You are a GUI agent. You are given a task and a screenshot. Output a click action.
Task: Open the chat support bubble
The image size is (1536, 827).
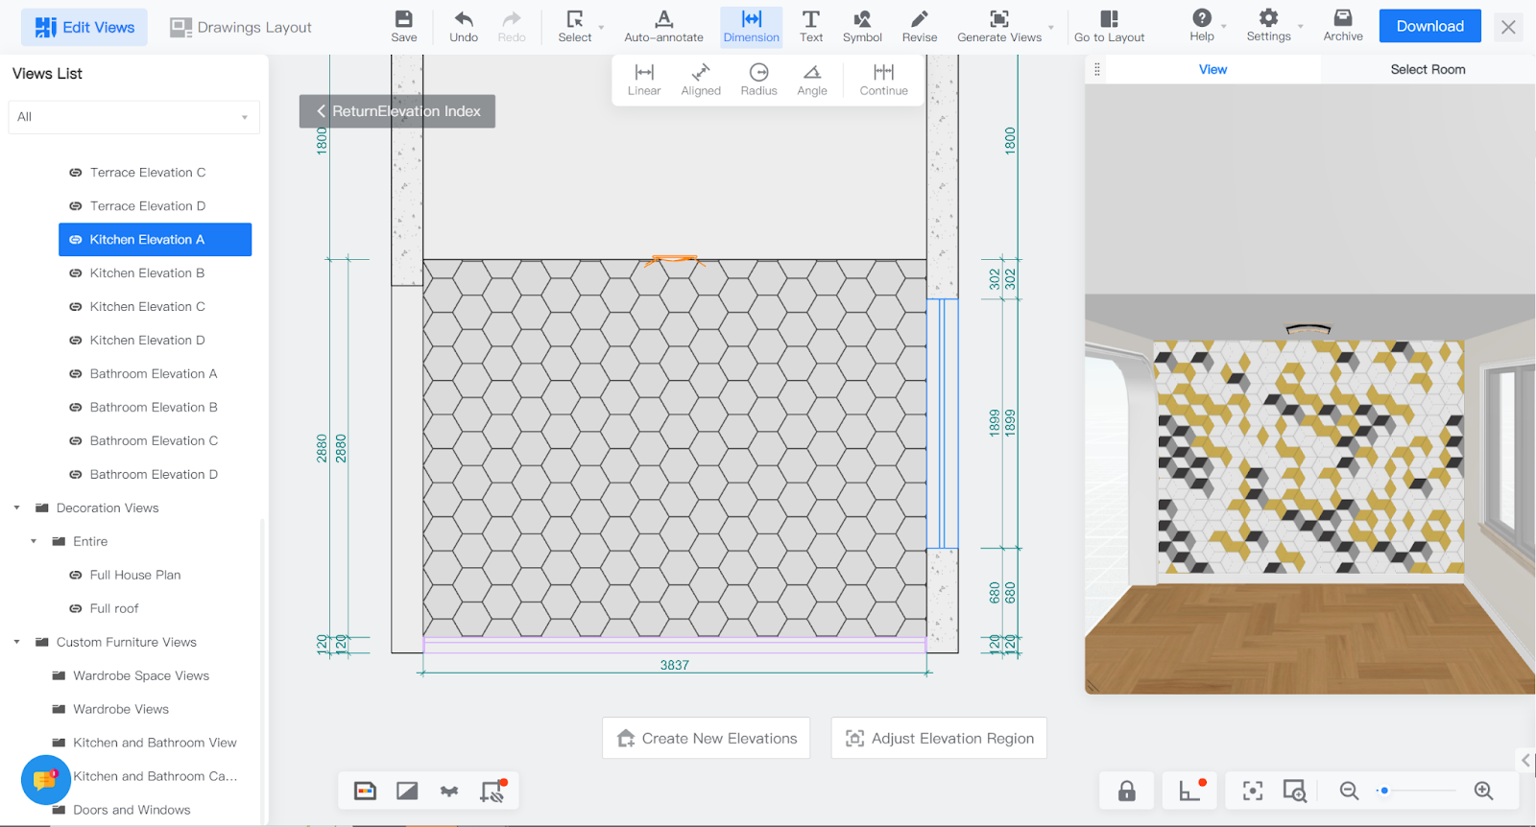click(x=45, y=780)
